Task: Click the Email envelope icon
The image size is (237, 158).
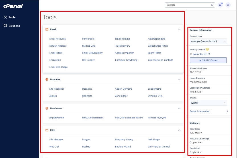Action: [x=47, y=29]
